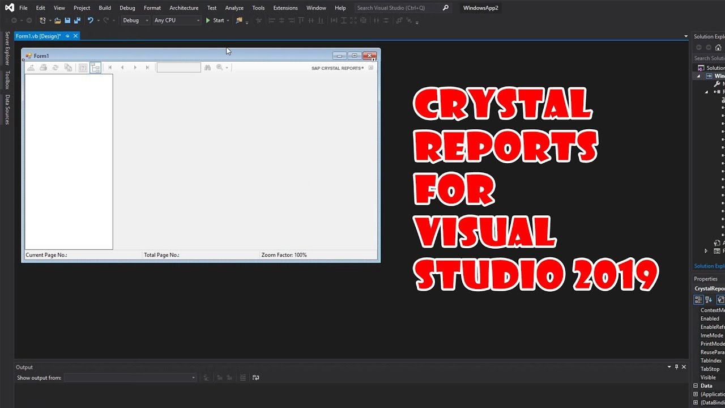Open the Server Explorer side tab
This screenshot has height=408, width=725.
(7, 48)
